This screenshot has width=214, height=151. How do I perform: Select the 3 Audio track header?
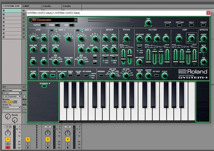(x=51, y=6)
